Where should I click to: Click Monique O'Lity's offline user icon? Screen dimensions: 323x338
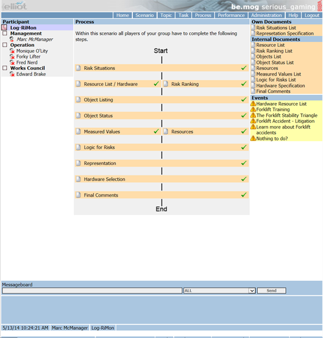[12, 51]
